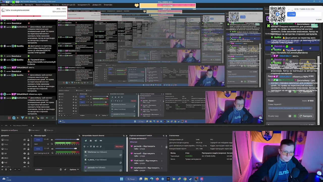Open source Фільтри filters button

pyautogui.click(x=49, y=130)
